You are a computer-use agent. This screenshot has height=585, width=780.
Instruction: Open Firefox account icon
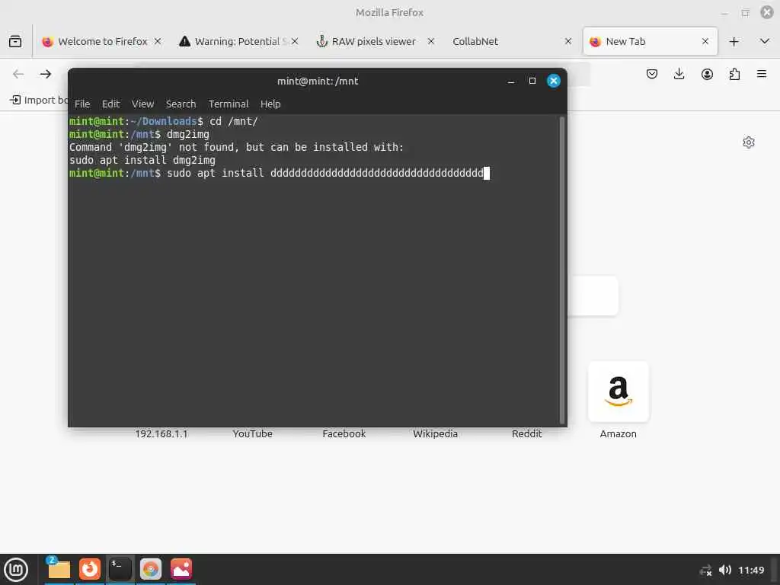click(x=707, y=74)
